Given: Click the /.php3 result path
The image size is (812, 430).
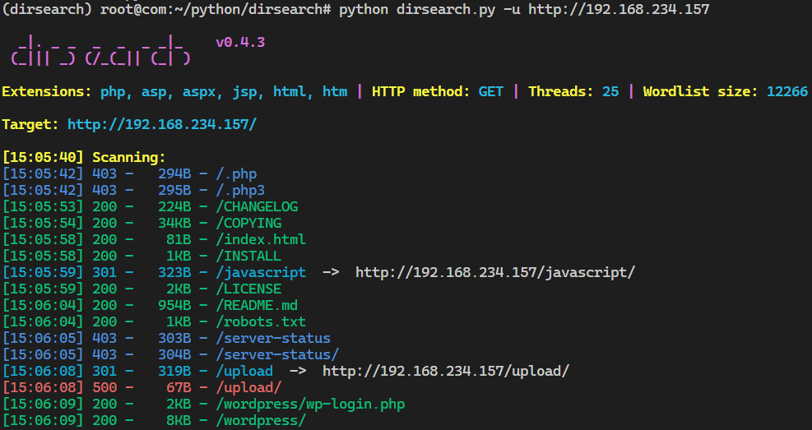Looking at the screenshot, I should click(240, 191).
